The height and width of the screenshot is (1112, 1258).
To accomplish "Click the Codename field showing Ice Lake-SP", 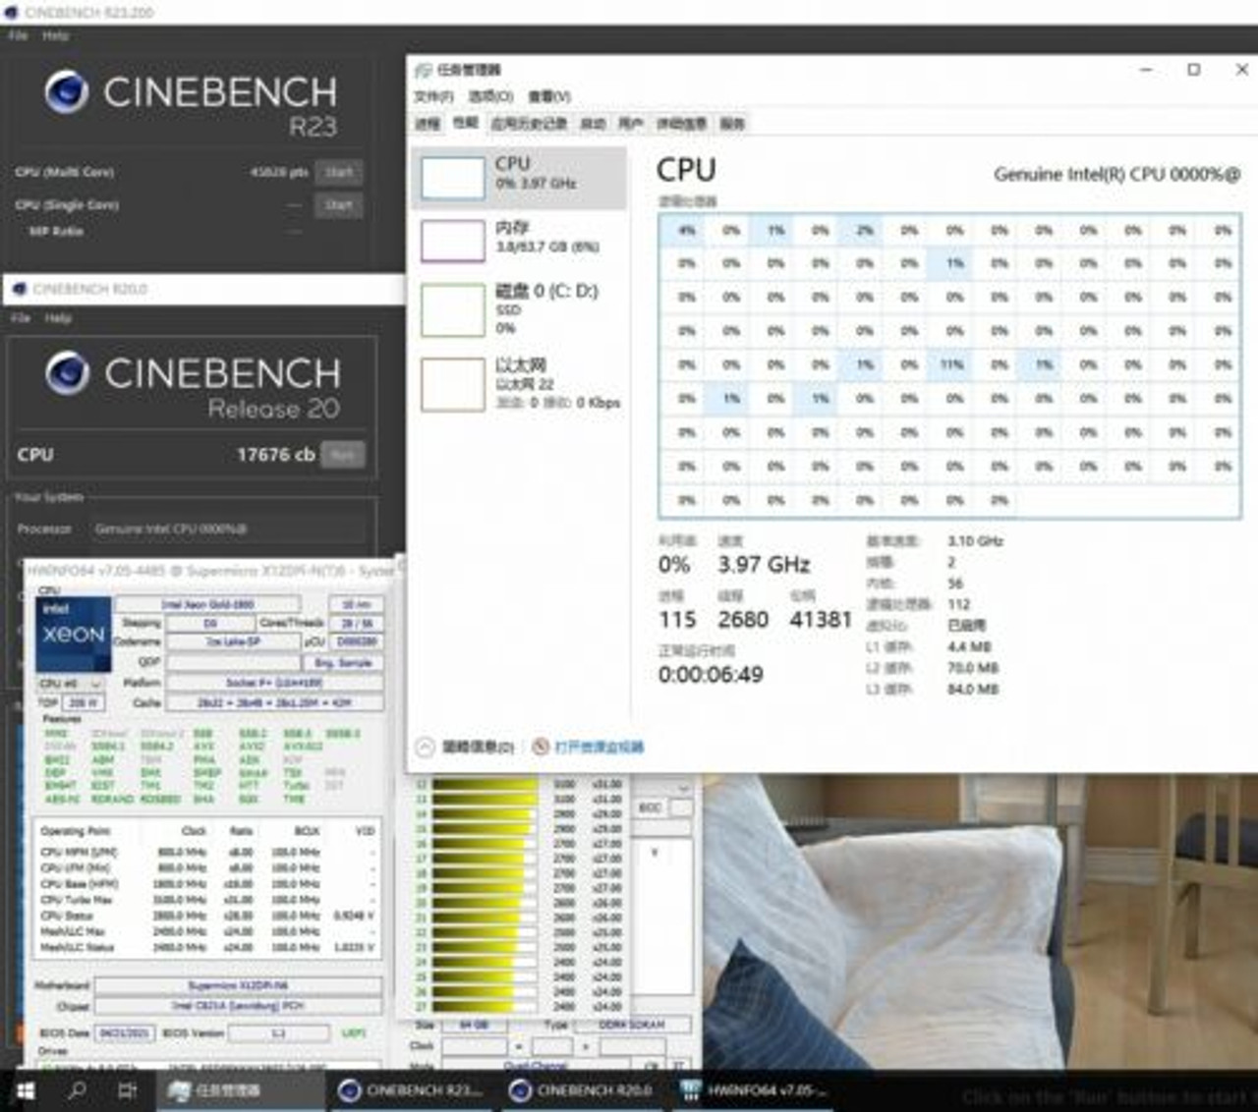I will (234, 641).
